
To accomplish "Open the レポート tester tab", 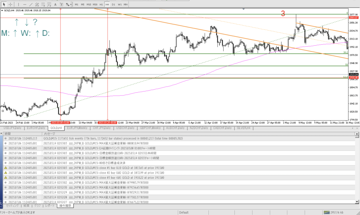I will click(49, 206).
